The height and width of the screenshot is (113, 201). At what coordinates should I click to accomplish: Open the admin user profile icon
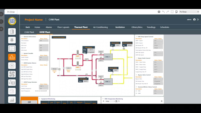[194, 19]
